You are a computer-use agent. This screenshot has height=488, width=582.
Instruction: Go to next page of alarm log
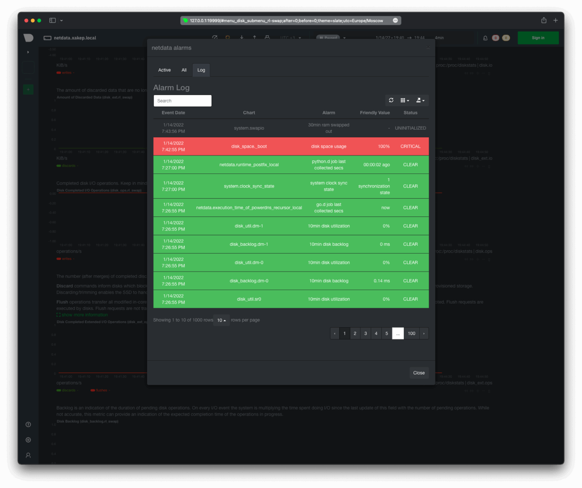(x=424, y=333)
